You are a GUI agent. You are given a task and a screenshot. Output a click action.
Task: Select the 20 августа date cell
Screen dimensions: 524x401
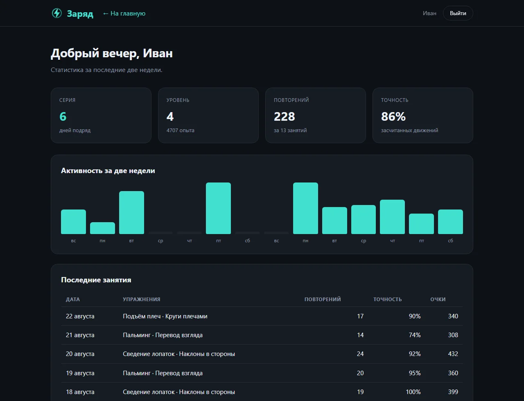point(80,354)
